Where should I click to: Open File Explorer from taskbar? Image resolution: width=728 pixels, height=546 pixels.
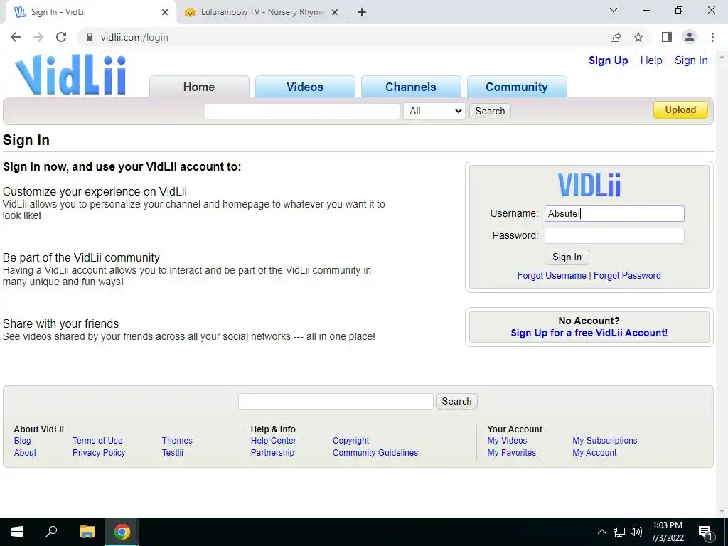tap(87, 532)
